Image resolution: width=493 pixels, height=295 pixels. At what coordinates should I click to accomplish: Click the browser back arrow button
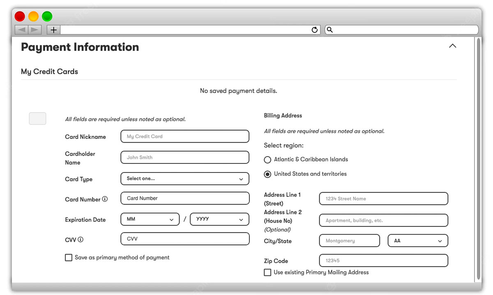21,30
